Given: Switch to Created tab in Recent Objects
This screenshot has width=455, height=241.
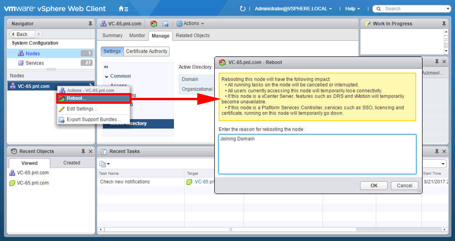Looking at the screenshot, I should pyautogui.click(x=72, y=163).
